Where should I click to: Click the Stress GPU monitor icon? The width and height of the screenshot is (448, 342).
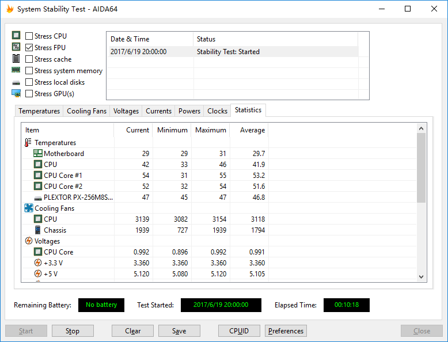pyautogui.click(x=16, y=94)
